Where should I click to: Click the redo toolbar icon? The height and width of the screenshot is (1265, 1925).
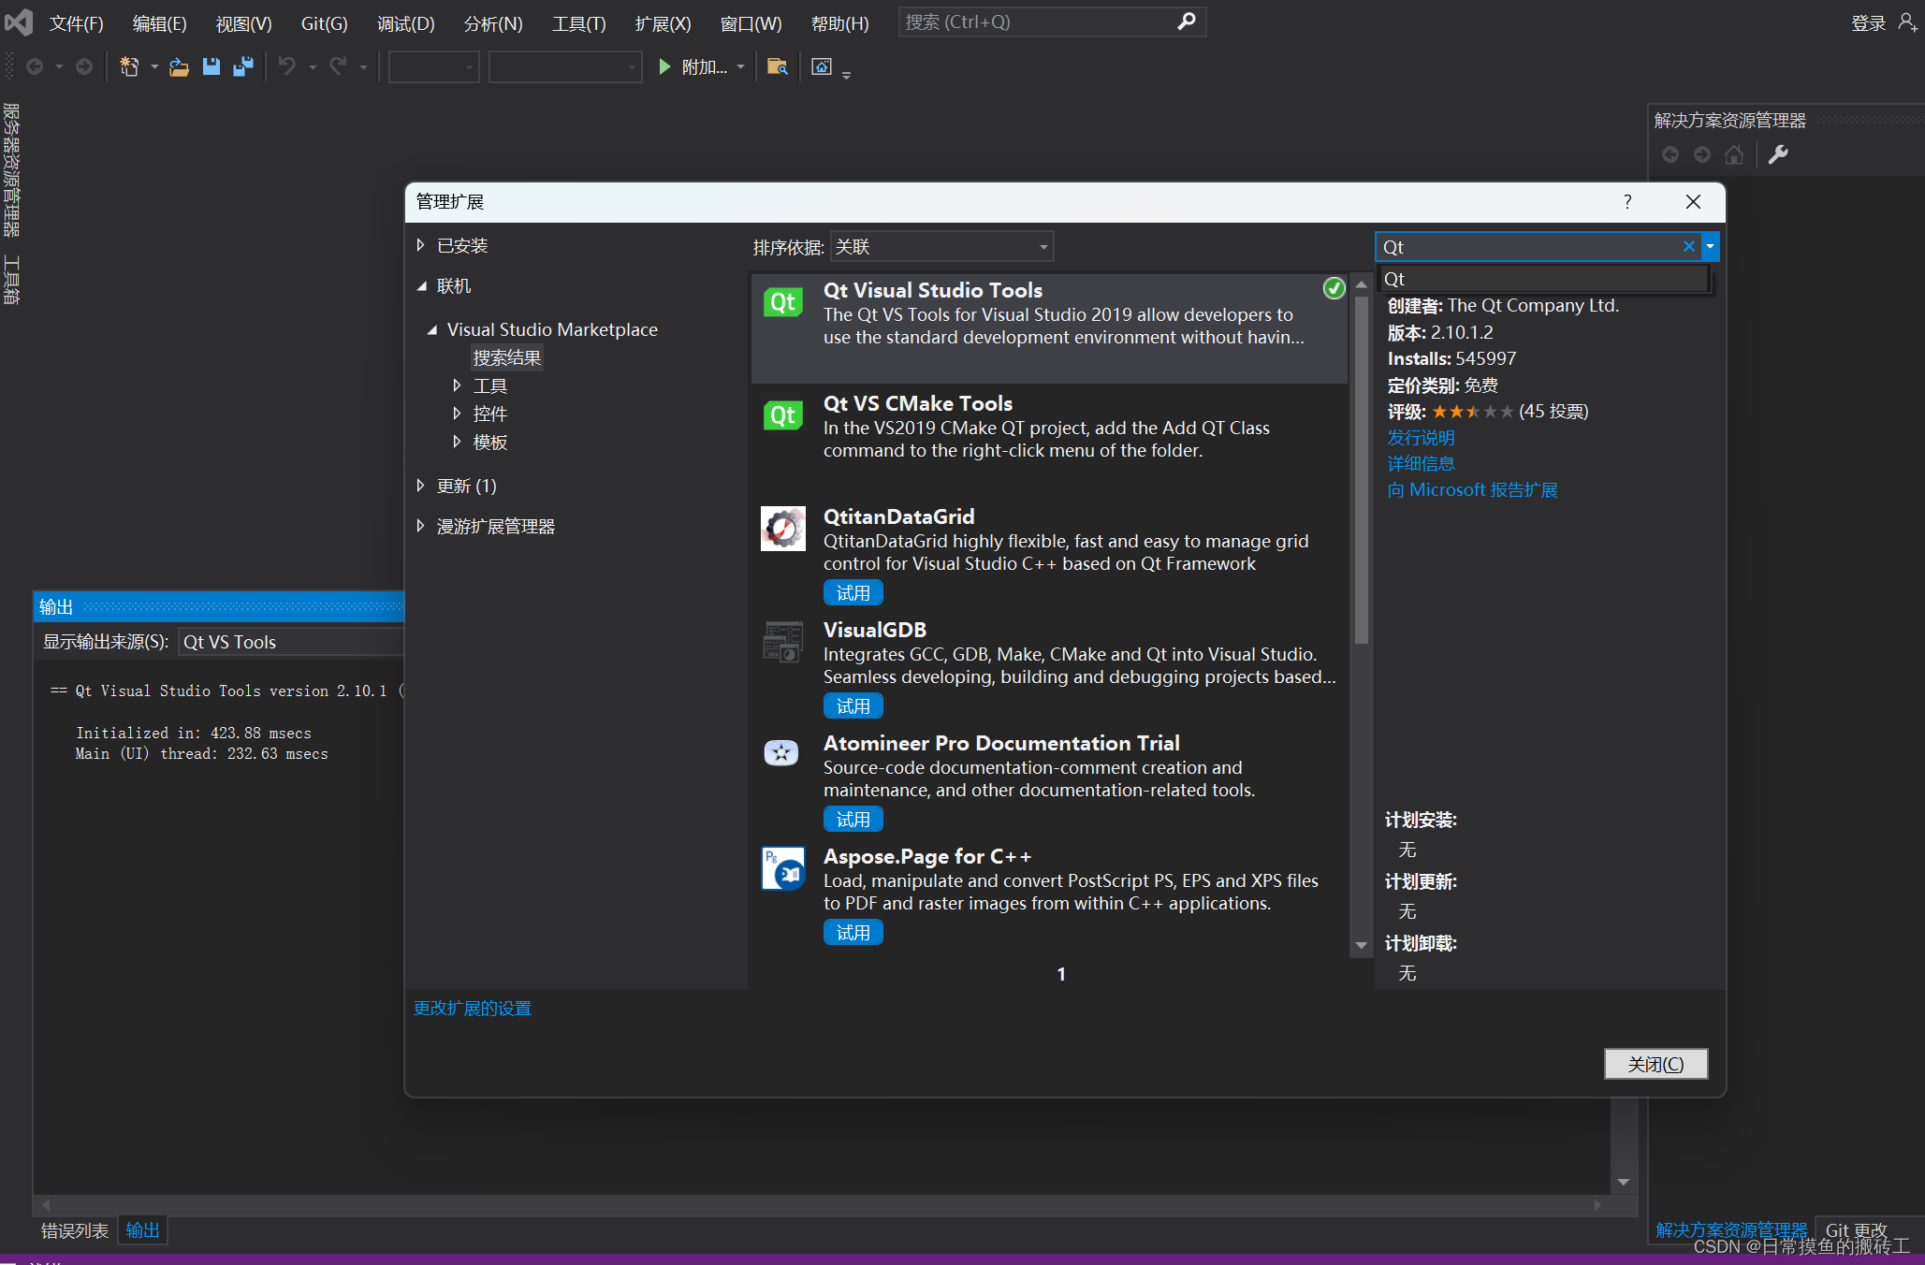click(x=338, y=66)
